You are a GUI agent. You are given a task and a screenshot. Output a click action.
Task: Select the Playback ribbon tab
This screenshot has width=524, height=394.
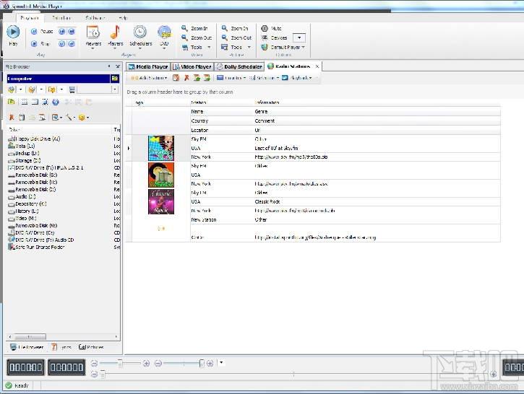pyautogui.click(x=30, y=18)
